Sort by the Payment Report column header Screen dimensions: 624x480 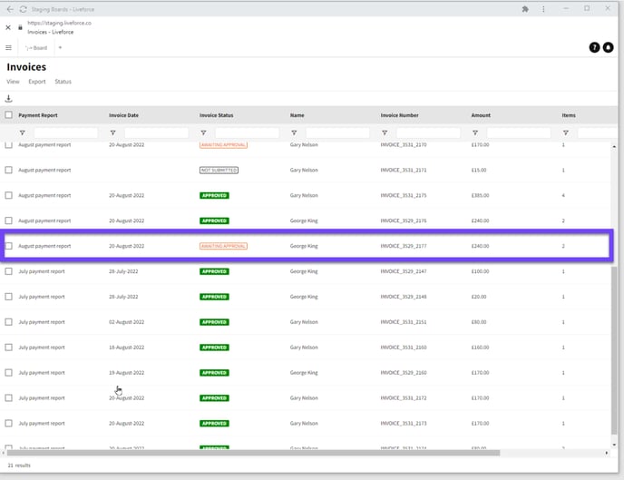tap(38, 115)
